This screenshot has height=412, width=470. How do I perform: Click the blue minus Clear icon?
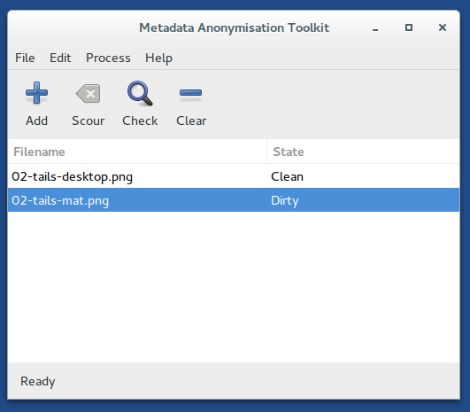coord(191,93)
